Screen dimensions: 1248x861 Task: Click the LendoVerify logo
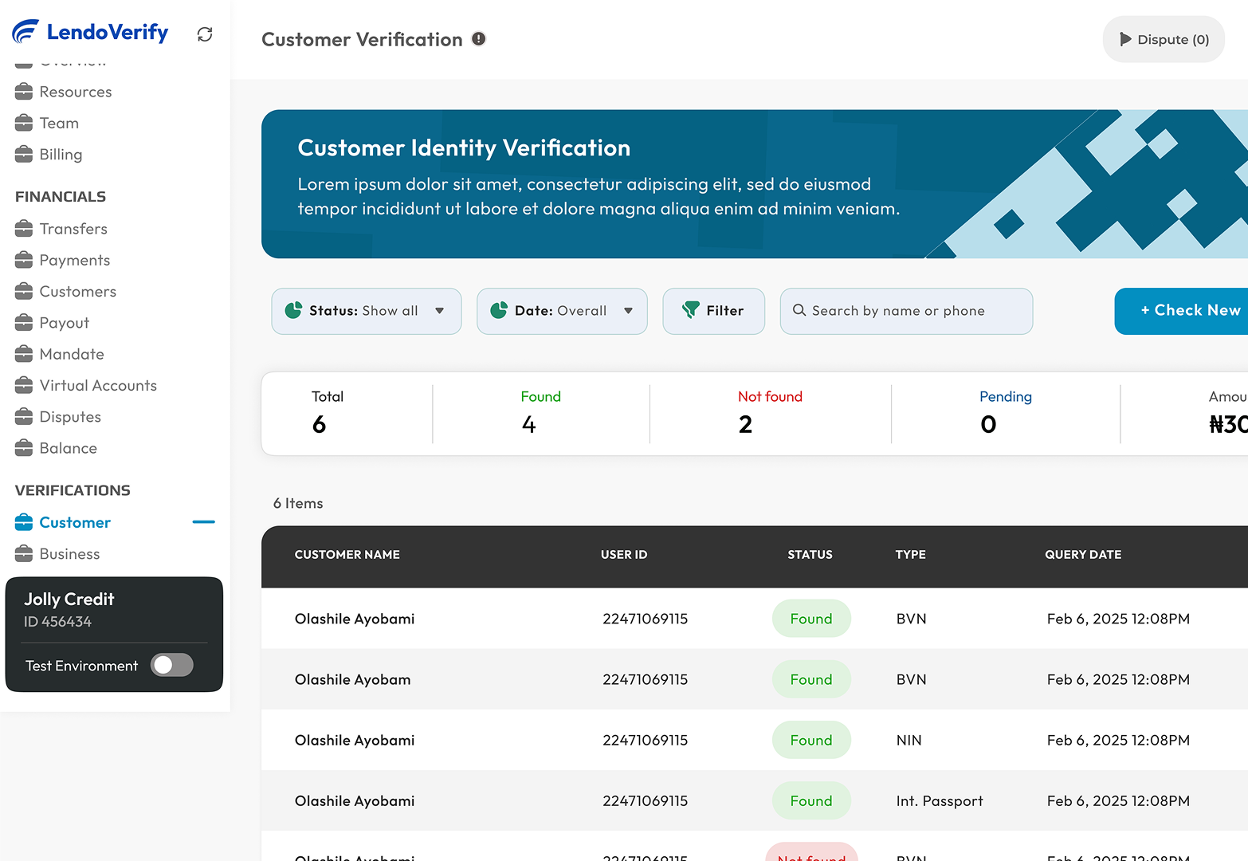coord(91,32)
